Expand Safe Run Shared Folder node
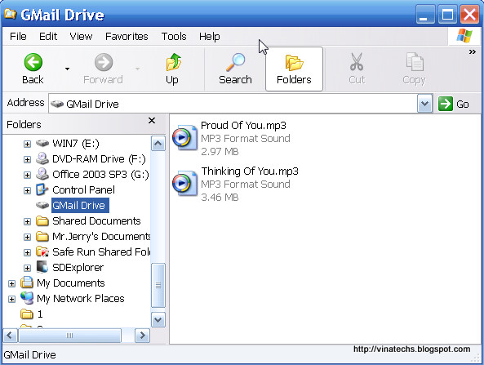This screenshot has width=484, height=365. pos(27,252)
